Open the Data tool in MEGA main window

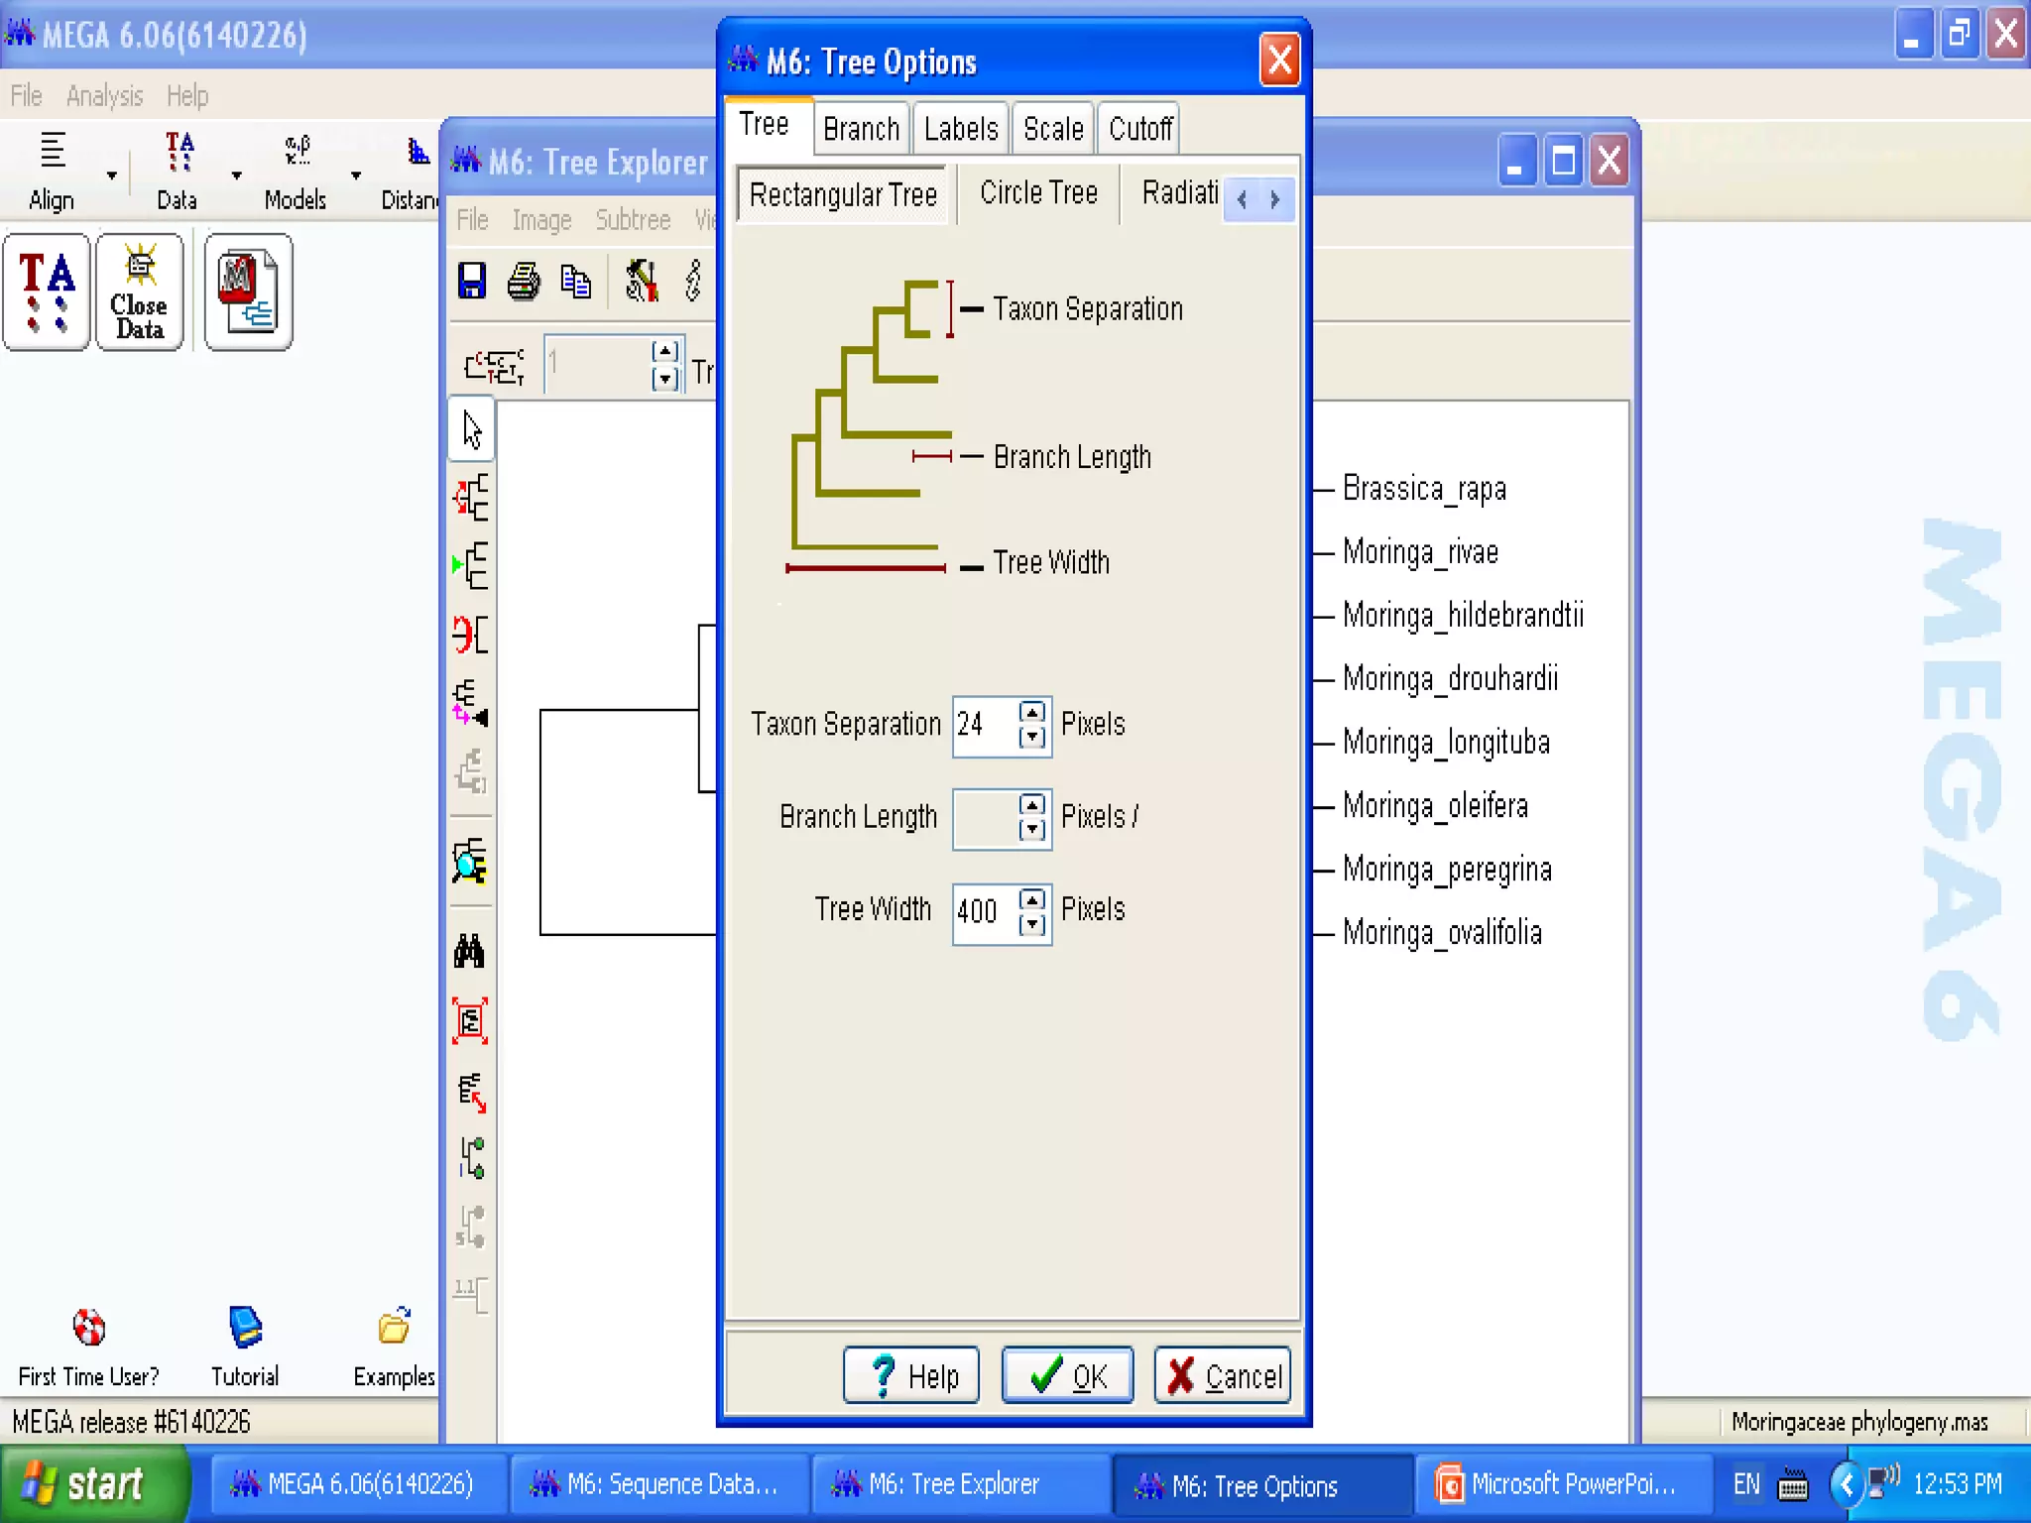tap(179, 171)
